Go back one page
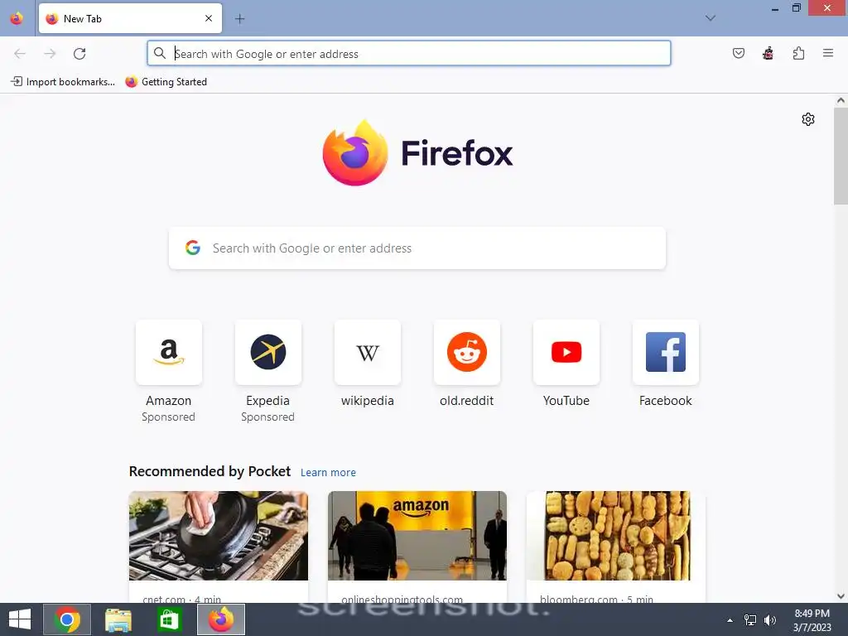 [x=20, y=54]
